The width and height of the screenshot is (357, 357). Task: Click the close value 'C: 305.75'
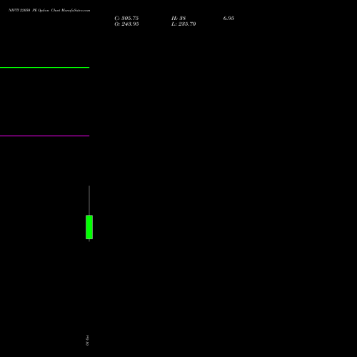pos(126,19)
